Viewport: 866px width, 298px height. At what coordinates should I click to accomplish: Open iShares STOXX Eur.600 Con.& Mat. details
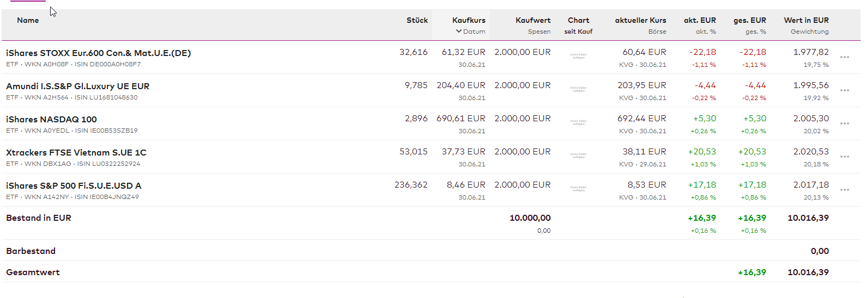pyautogui.click(x=98, y=53)
